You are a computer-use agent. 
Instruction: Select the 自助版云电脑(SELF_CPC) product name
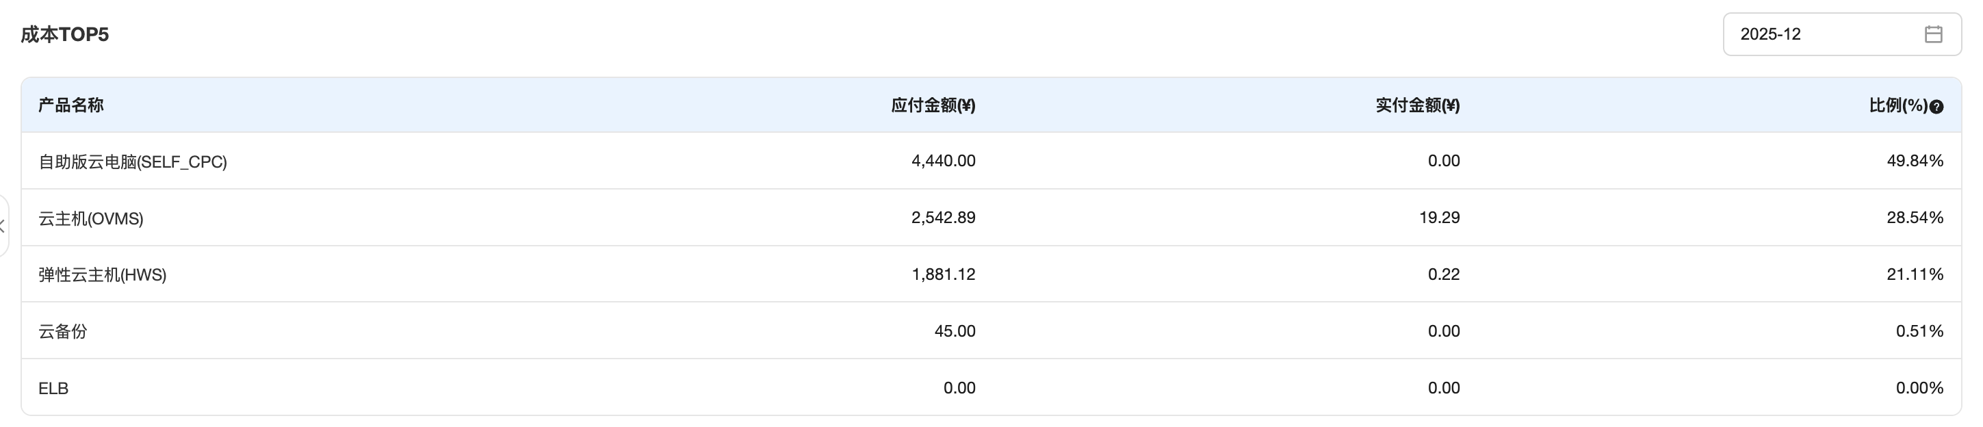point(133,161)
